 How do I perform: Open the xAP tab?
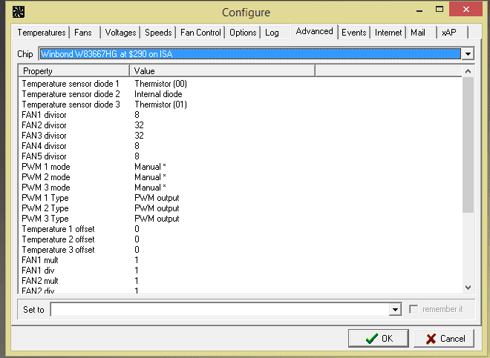(x=452, y=33)
